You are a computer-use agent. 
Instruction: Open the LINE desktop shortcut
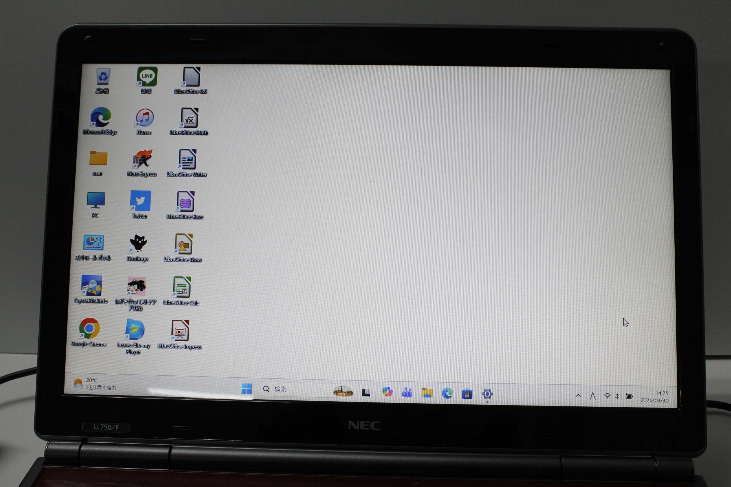[147, 77]
